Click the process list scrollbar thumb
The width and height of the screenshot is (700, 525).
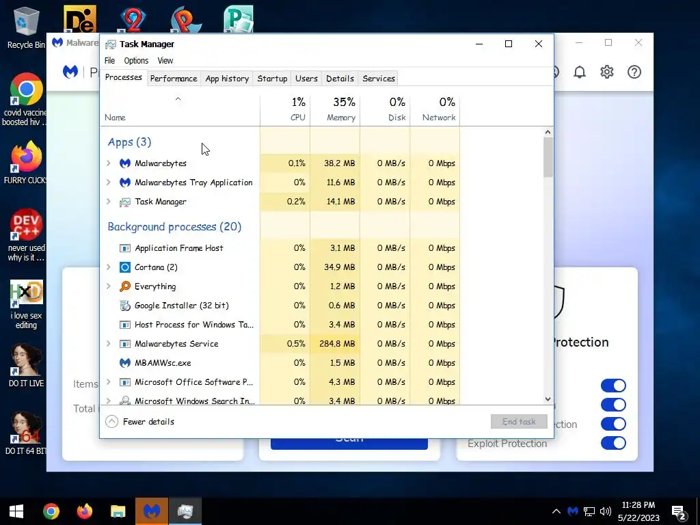point(548,157)
